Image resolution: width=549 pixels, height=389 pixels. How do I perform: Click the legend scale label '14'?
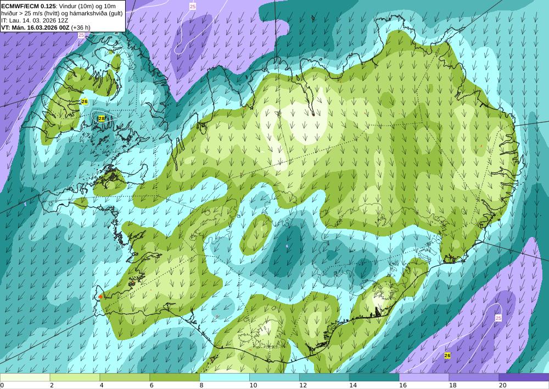(353, 386)
